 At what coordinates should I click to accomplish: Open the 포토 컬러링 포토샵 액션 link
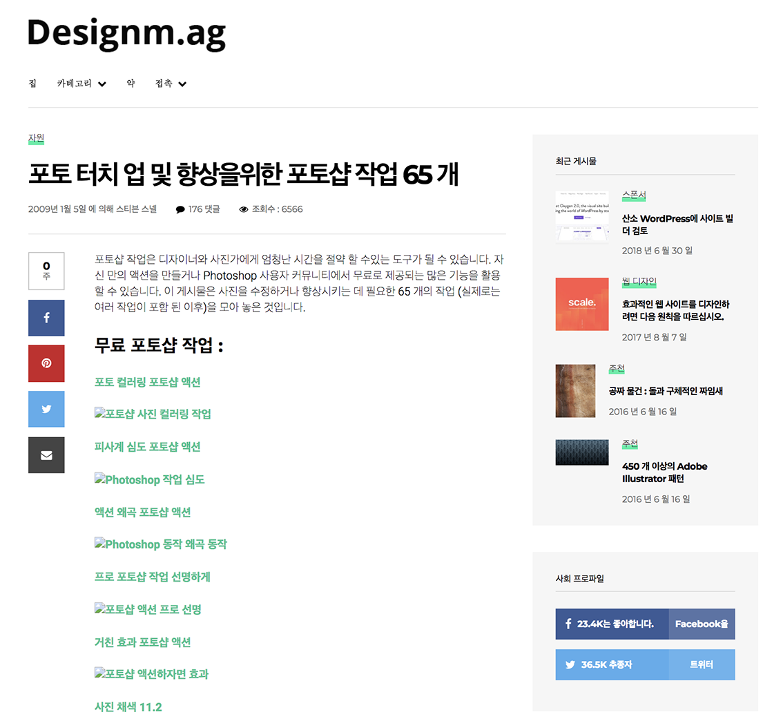tap(147, 382)
